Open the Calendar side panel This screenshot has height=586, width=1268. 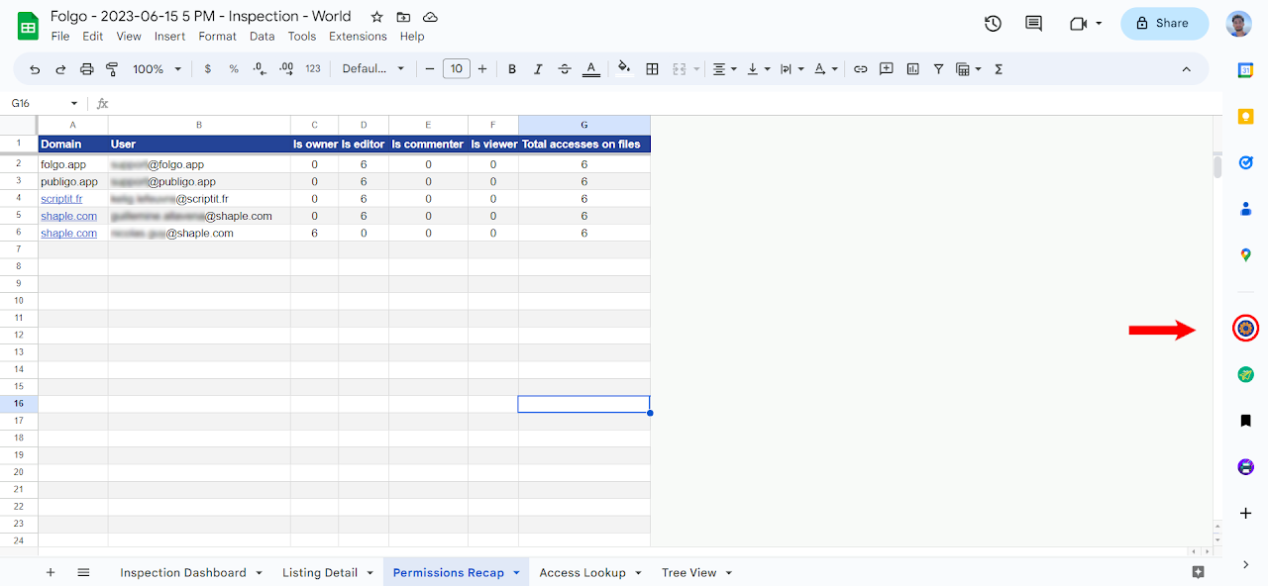click(1246, 69)
